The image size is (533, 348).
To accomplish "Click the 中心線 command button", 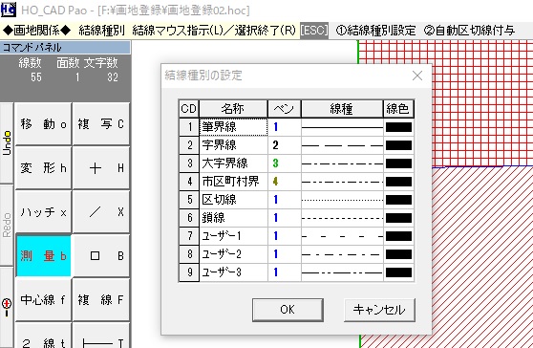I will 44,299.
